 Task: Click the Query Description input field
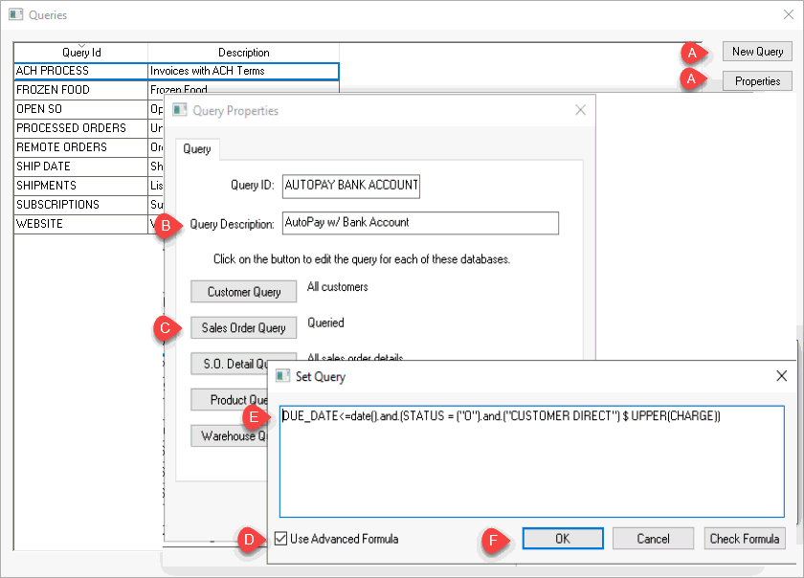click(x=420, y=223)
